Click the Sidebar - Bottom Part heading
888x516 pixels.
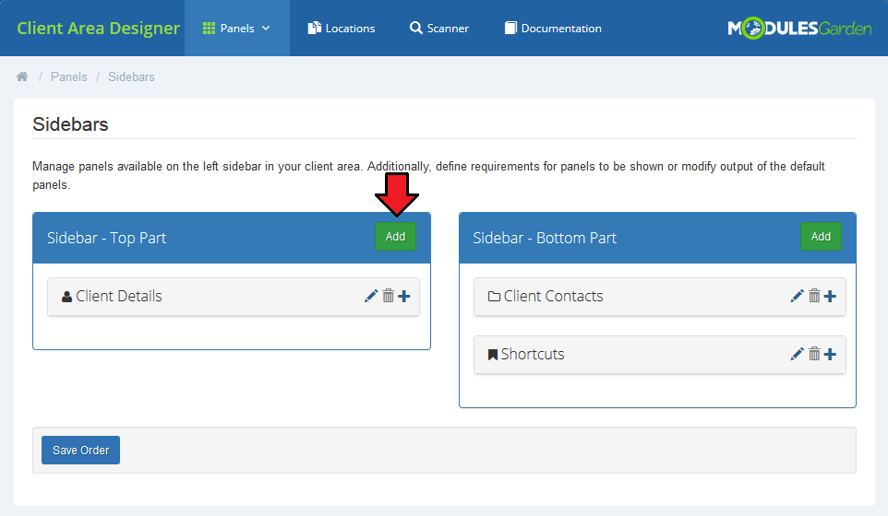545,238
